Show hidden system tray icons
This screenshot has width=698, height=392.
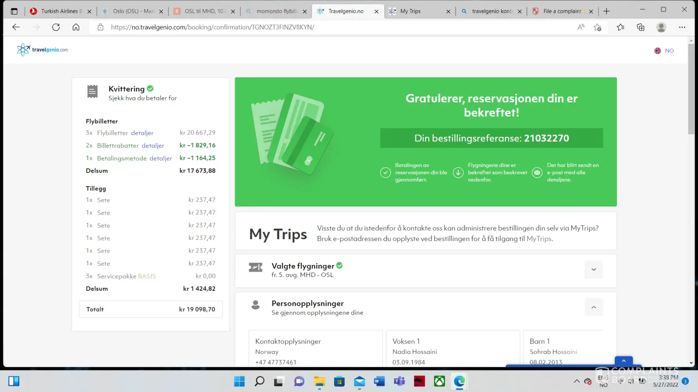click(577, 381)
